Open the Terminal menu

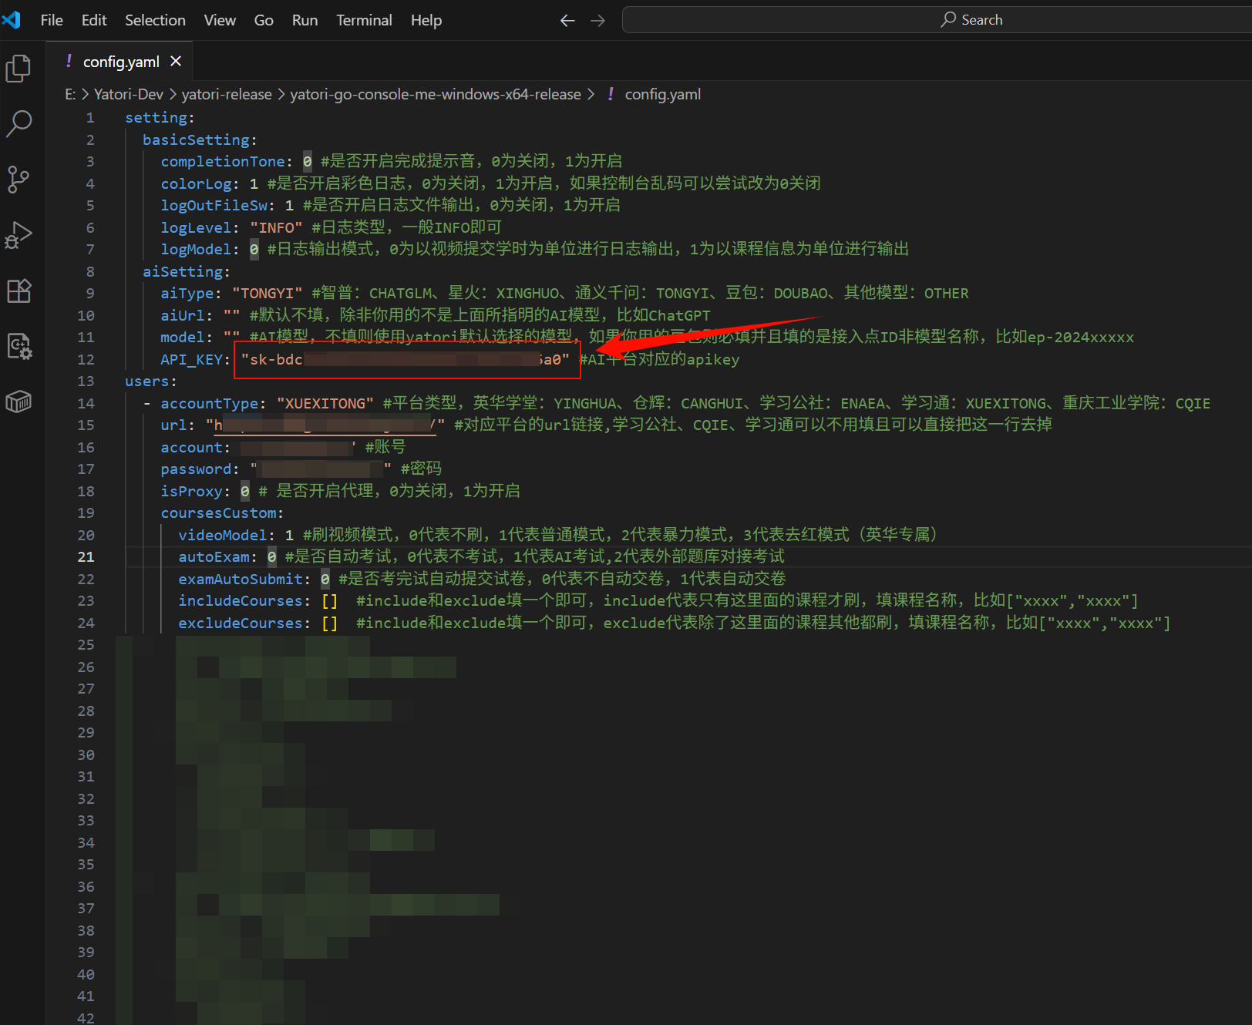pyautogui.click(x=364, y=21)
